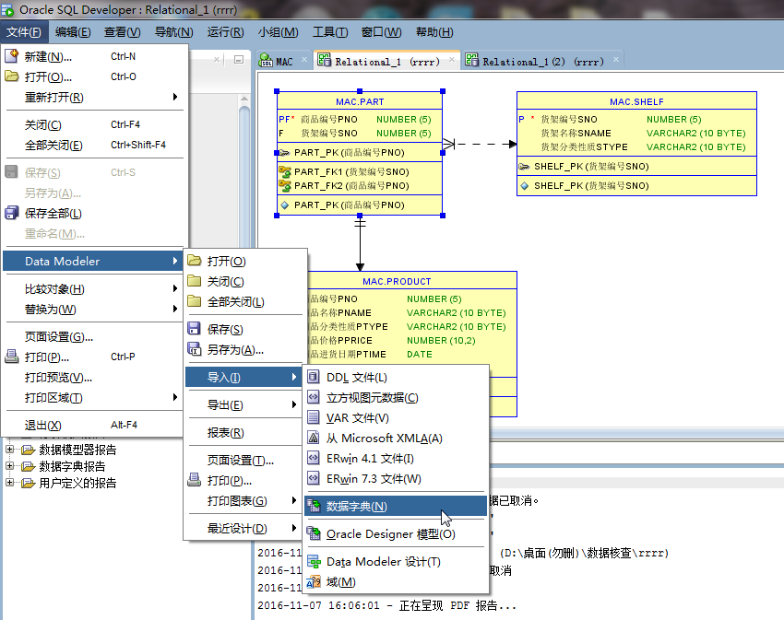Click the disk icon beside Data Modeler 保存(S)

(194, 329)
